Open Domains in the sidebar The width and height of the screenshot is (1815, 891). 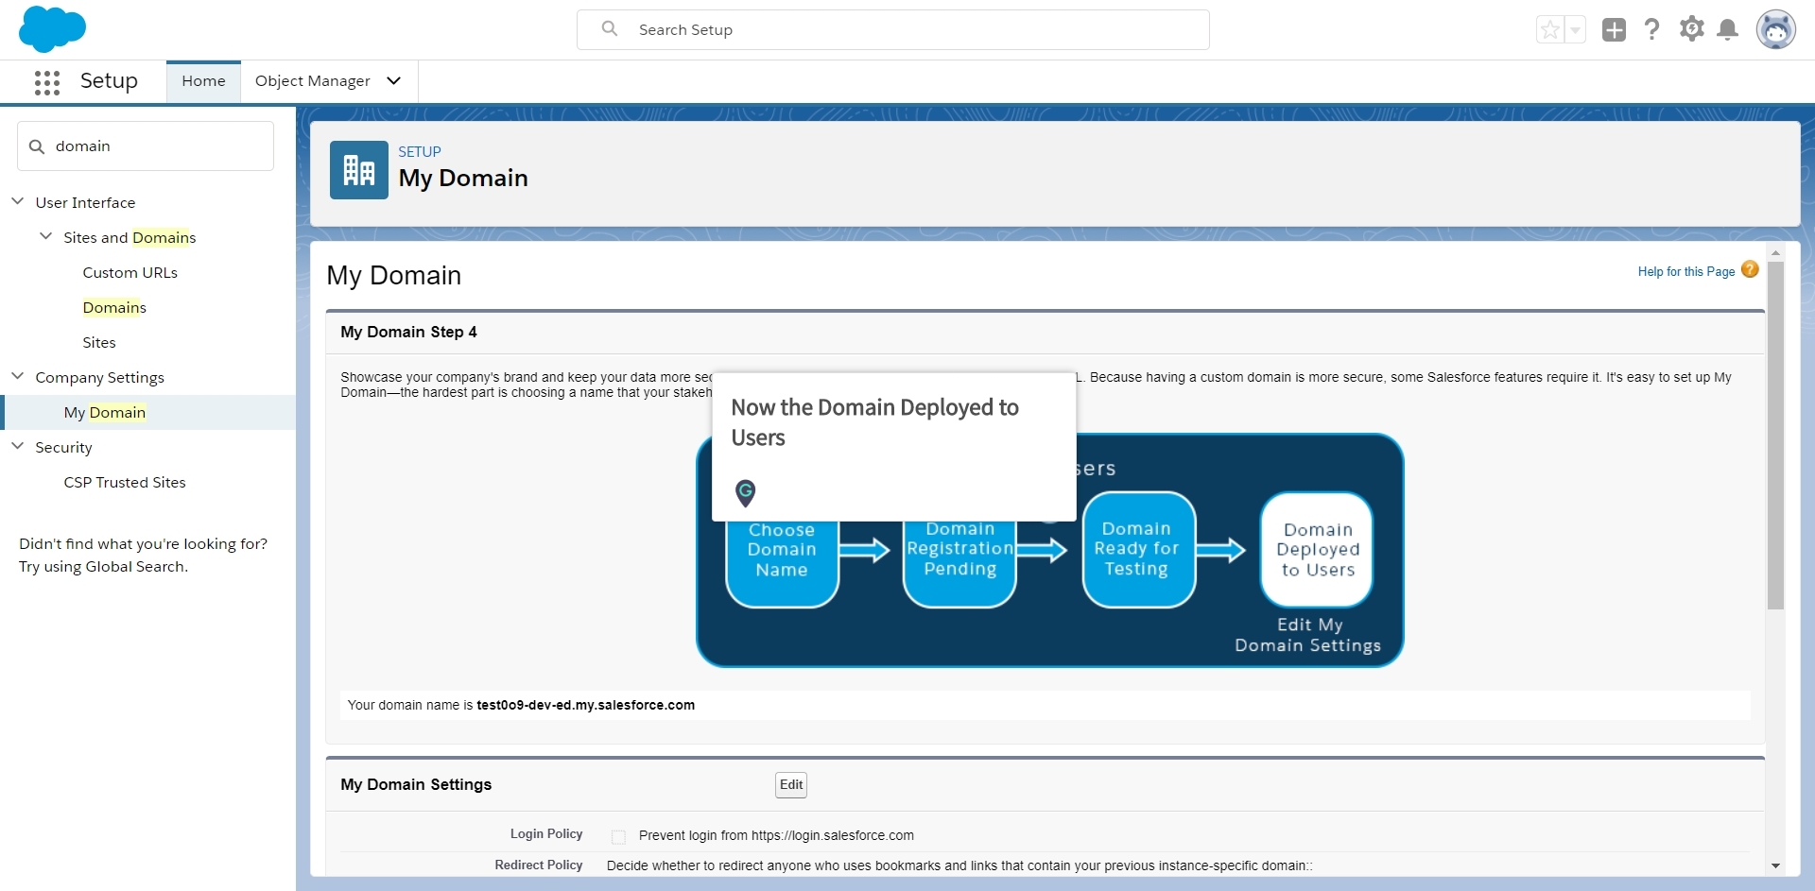pos(114,307)
